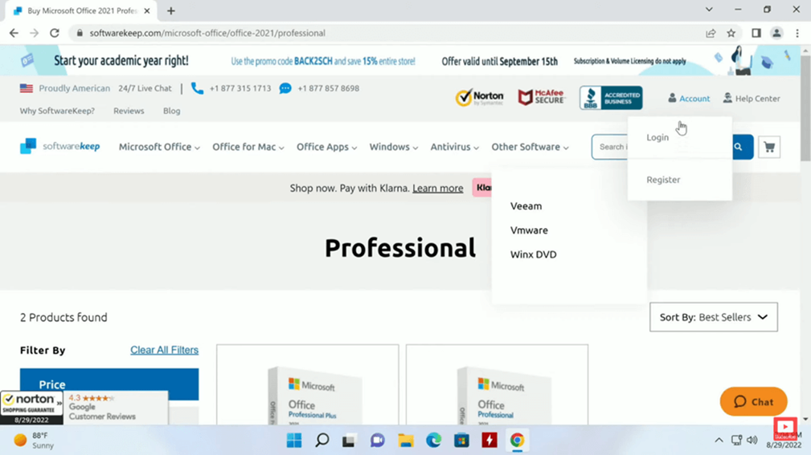Select Vmware from Other Software list
The image size is (811, 455).
point(529,230)
